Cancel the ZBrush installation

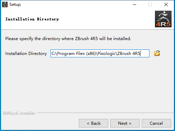click(156, 123)
